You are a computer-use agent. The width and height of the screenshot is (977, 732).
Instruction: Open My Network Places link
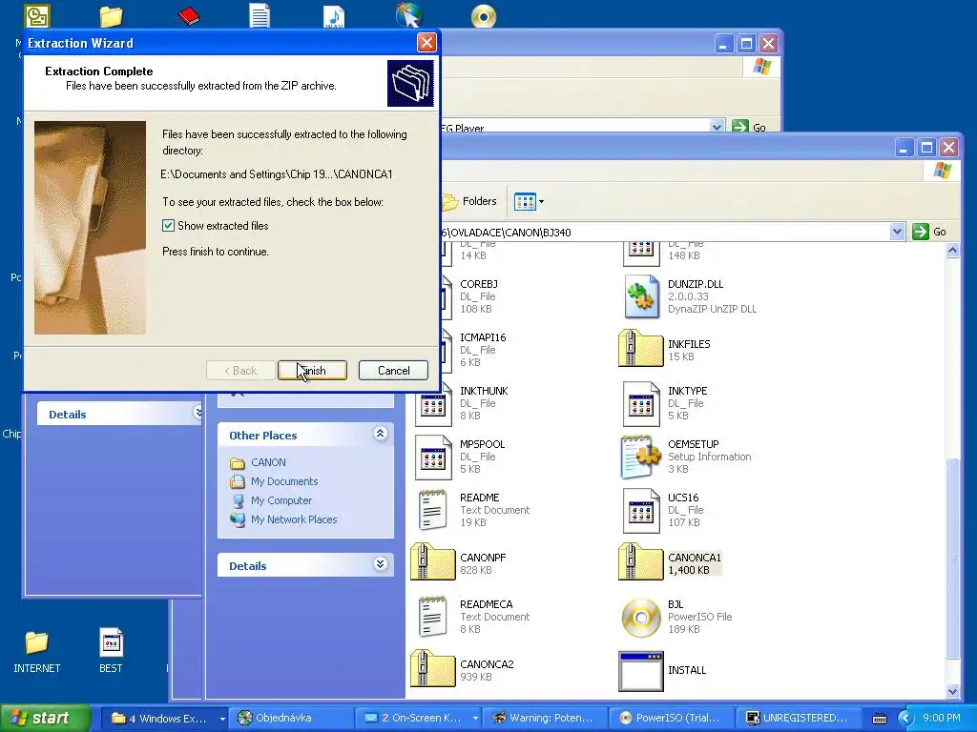294,519
